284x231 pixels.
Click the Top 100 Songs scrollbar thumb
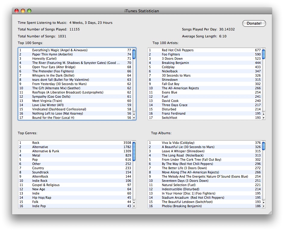click(134, 54)
